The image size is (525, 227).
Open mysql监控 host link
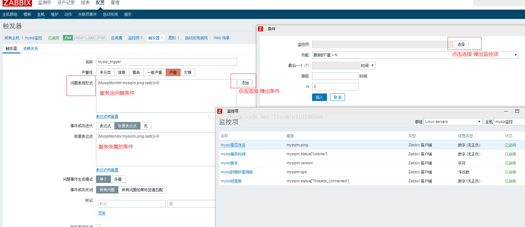coord(34,38)
